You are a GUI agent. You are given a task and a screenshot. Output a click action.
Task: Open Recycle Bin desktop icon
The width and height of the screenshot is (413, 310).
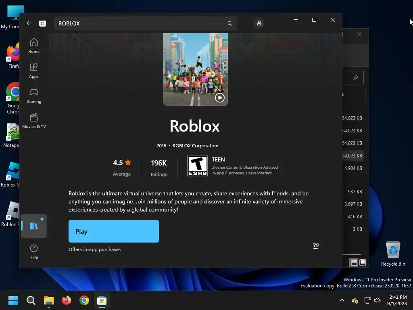393,254
